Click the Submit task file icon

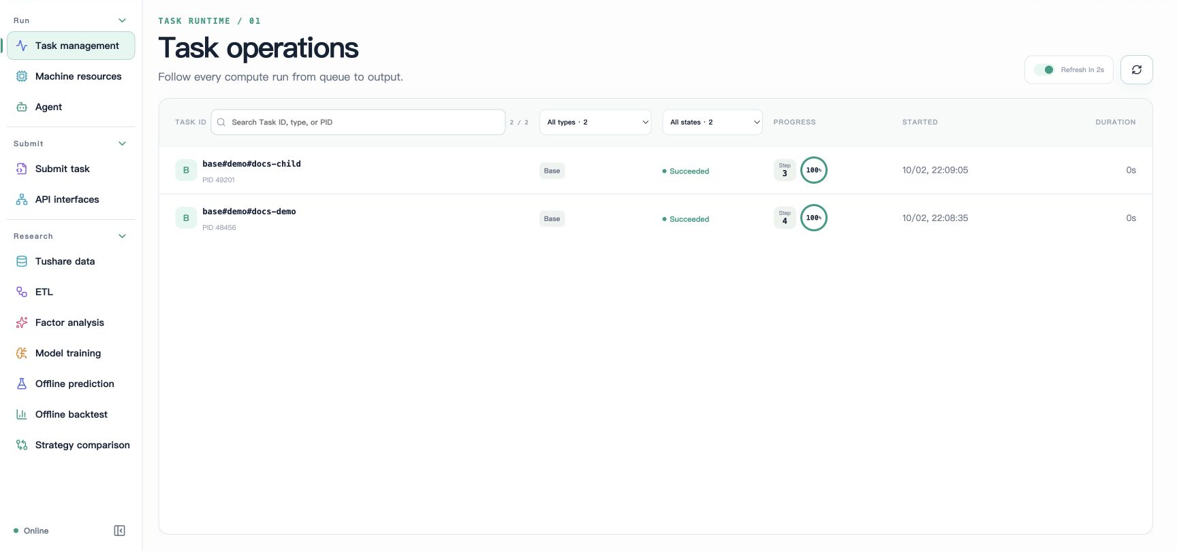(x=22, y=169)
